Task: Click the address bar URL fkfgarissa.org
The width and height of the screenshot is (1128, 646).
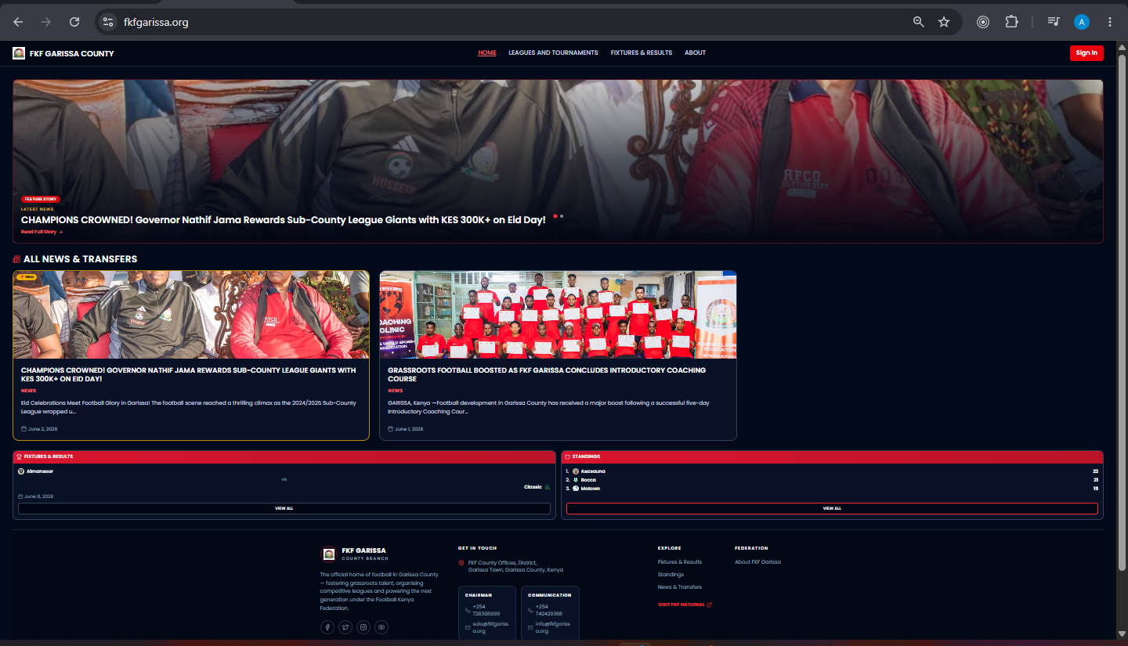Action: point(156,22)
